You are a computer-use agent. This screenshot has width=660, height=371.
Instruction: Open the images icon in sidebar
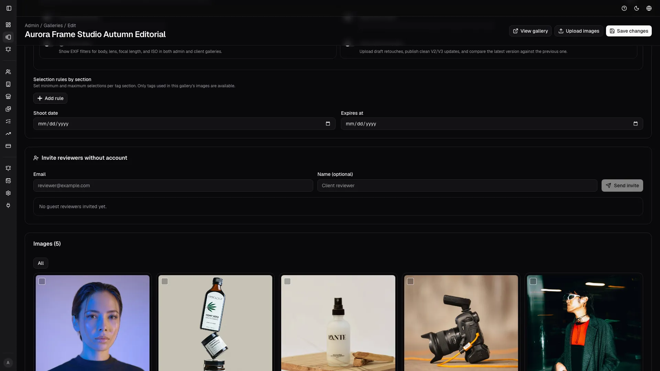tap(8, 109)
